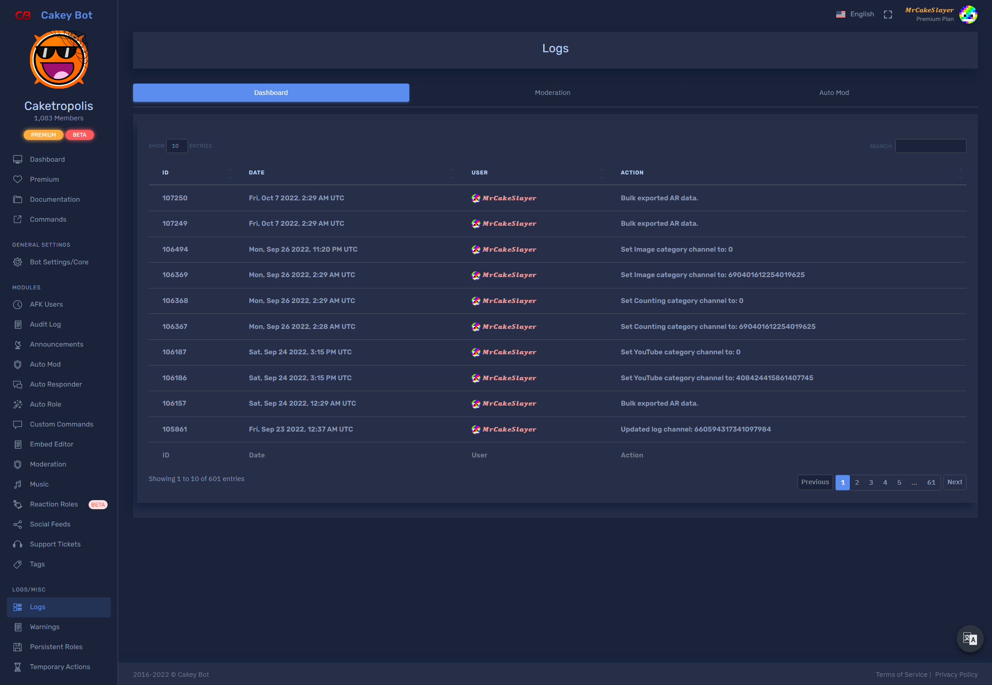
Task: Click the log search input field
Action: coord(930,146)
